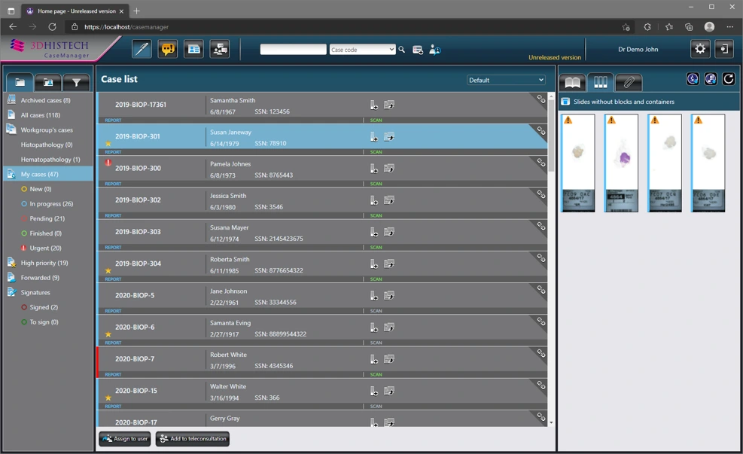Click scan request icon for Jane Johnson
Image resolution: width=743 pixels, height=454 pixels.
click(x=389, y=295)
